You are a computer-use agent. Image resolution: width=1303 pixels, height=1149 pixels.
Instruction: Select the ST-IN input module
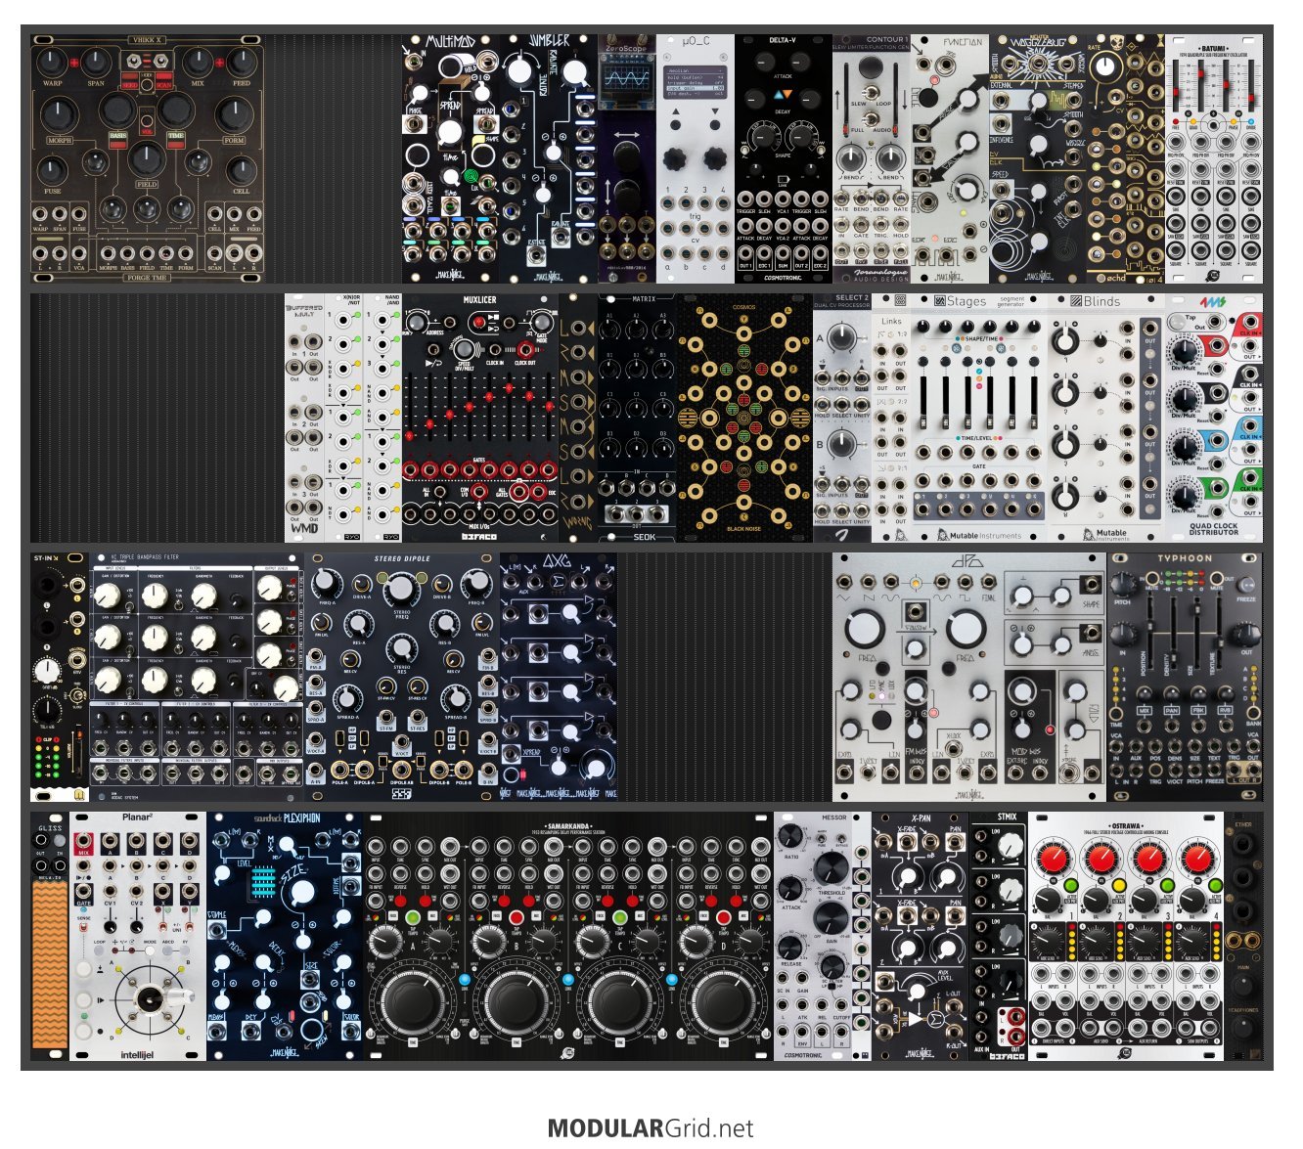(60, 676)
